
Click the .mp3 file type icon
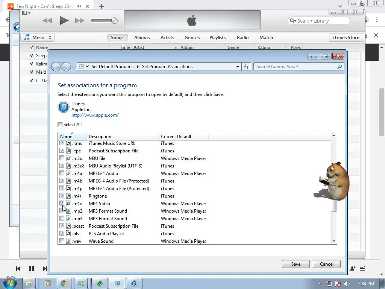tap(68, 219)
